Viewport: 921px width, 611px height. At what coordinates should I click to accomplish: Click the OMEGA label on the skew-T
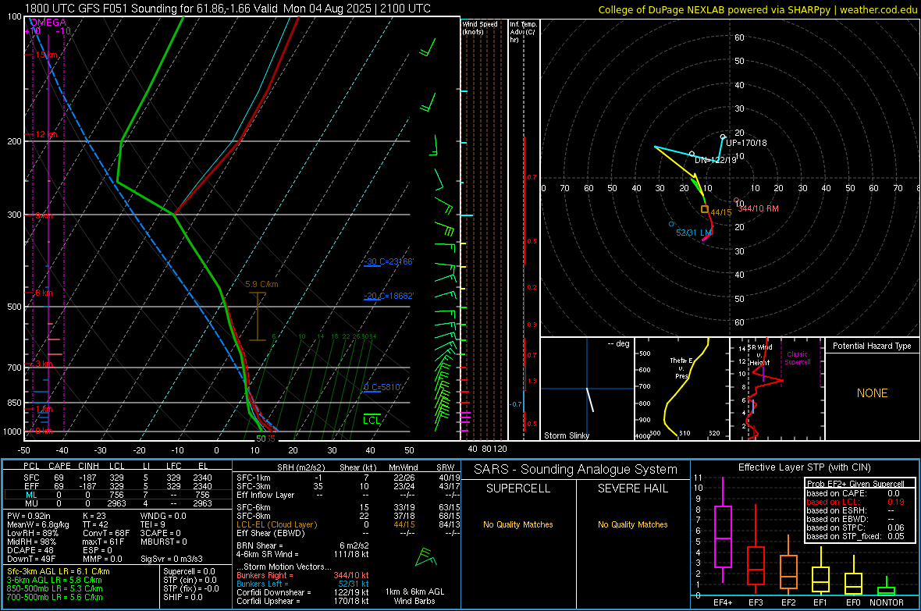pyautogui.click(x=48, y=23)
